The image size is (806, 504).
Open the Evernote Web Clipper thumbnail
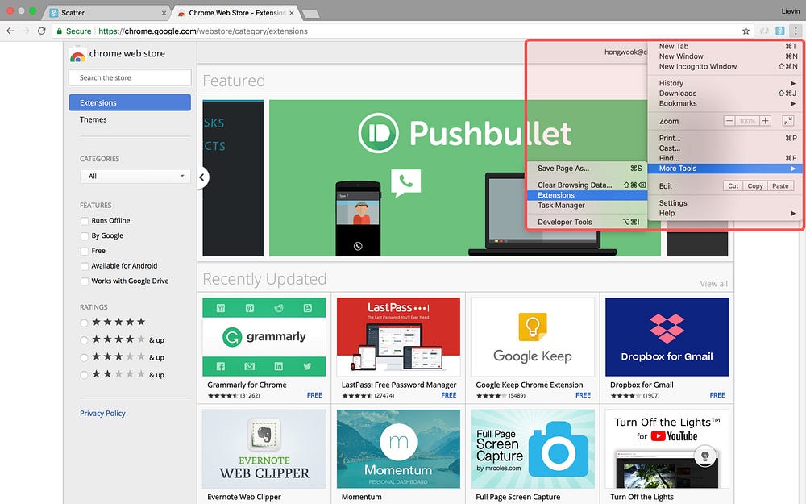pos(264,449)
